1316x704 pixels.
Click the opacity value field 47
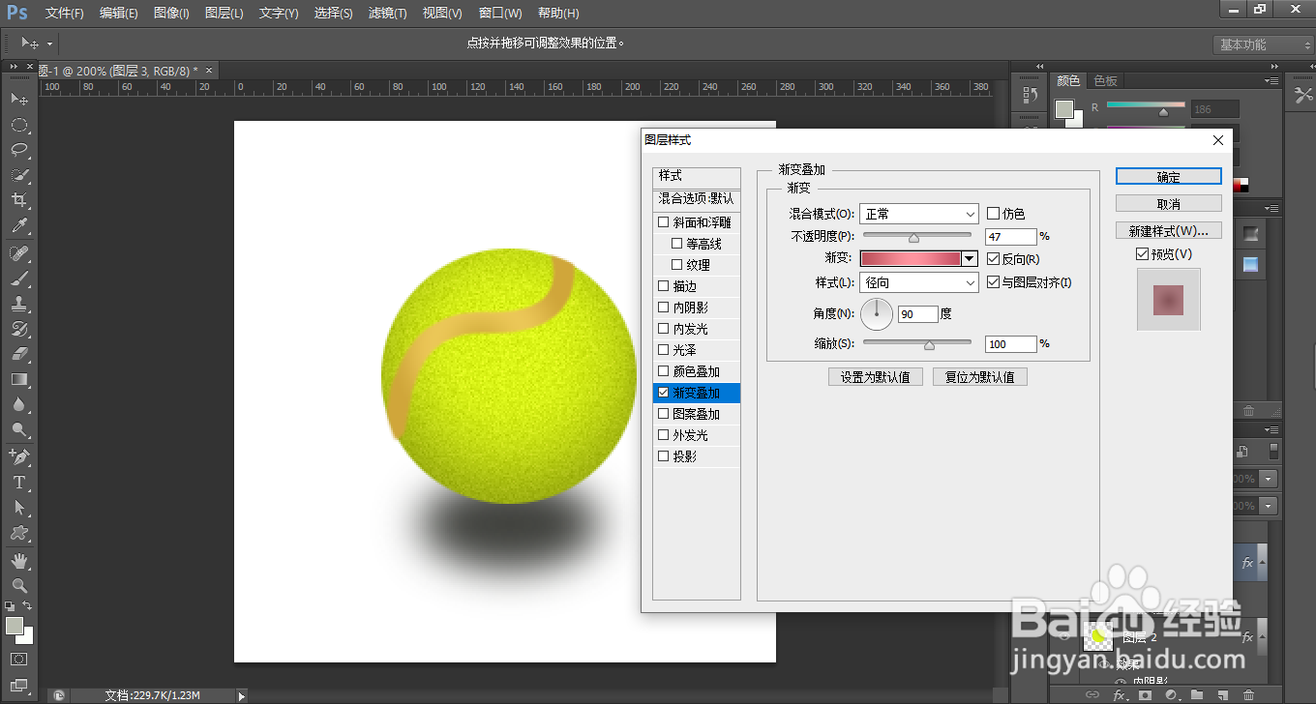pyautogui.click(x=1011, y=237)
